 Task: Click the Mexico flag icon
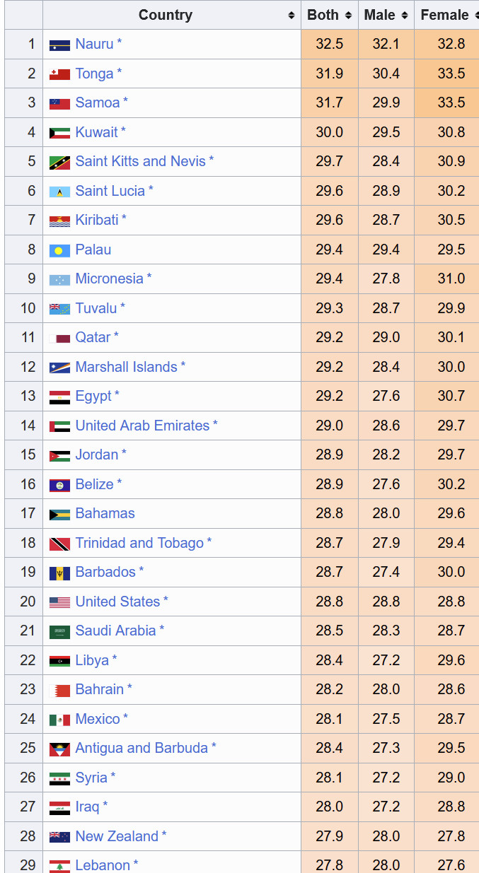pyautogui.click(x=59, y=720)
